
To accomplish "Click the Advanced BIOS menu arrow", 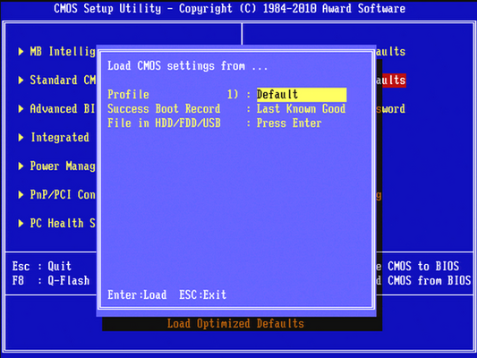I will click(21, 109).
